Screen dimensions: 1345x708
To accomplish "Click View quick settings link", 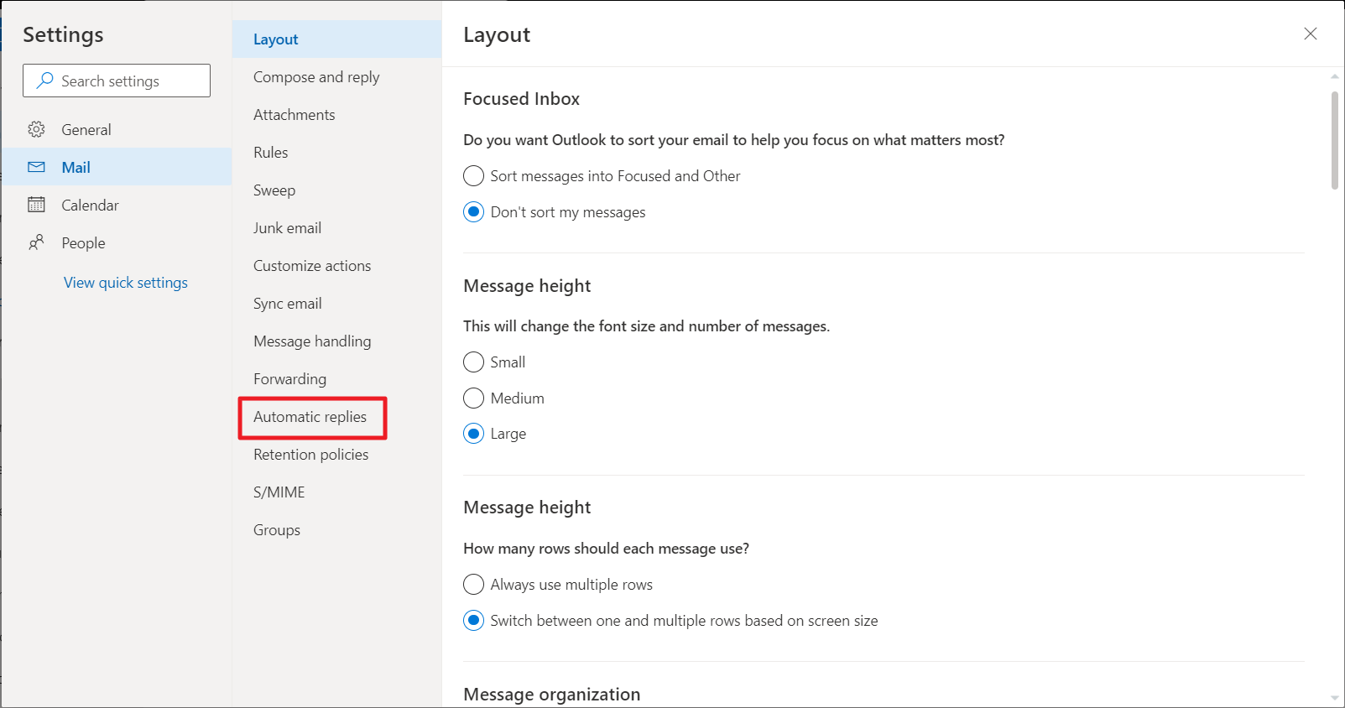I will [126, 283].
